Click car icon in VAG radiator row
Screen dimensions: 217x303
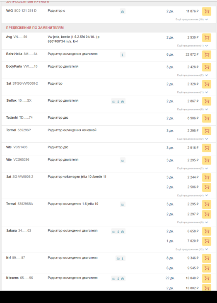click(x=123, y=12)
